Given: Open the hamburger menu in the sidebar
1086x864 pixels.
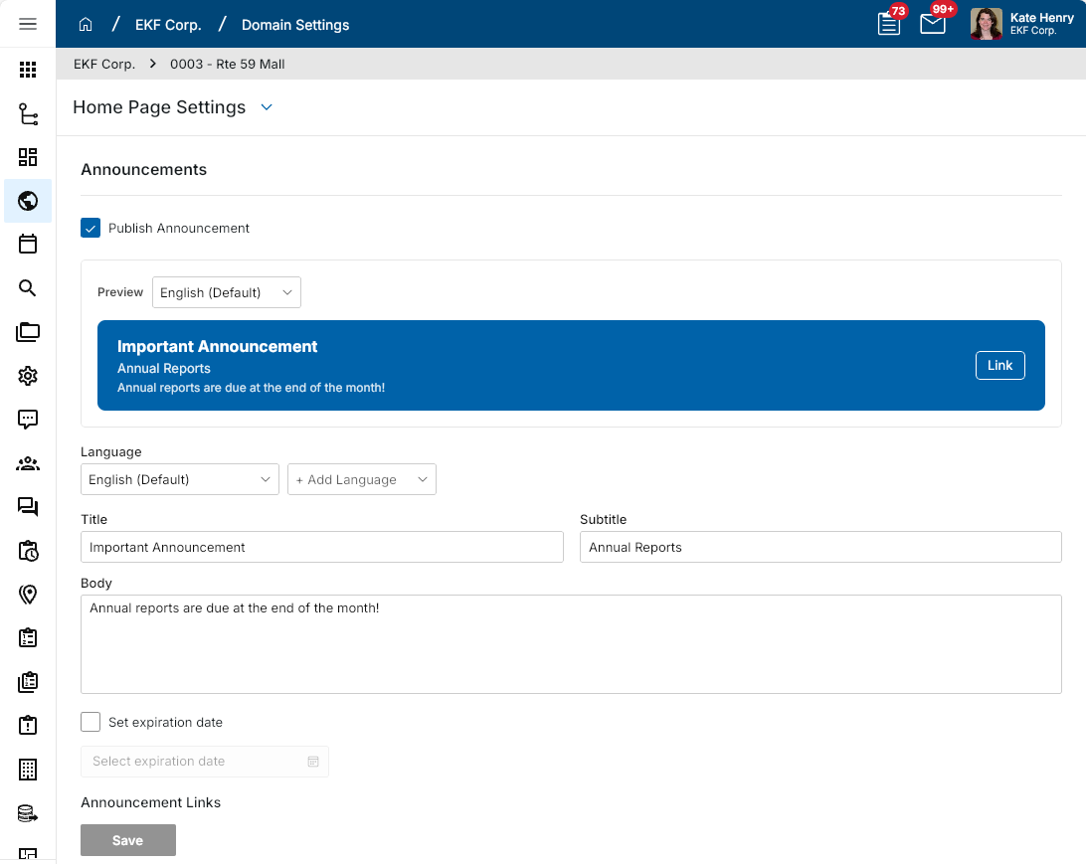Looking at the screenshot, I should (28, 24).
